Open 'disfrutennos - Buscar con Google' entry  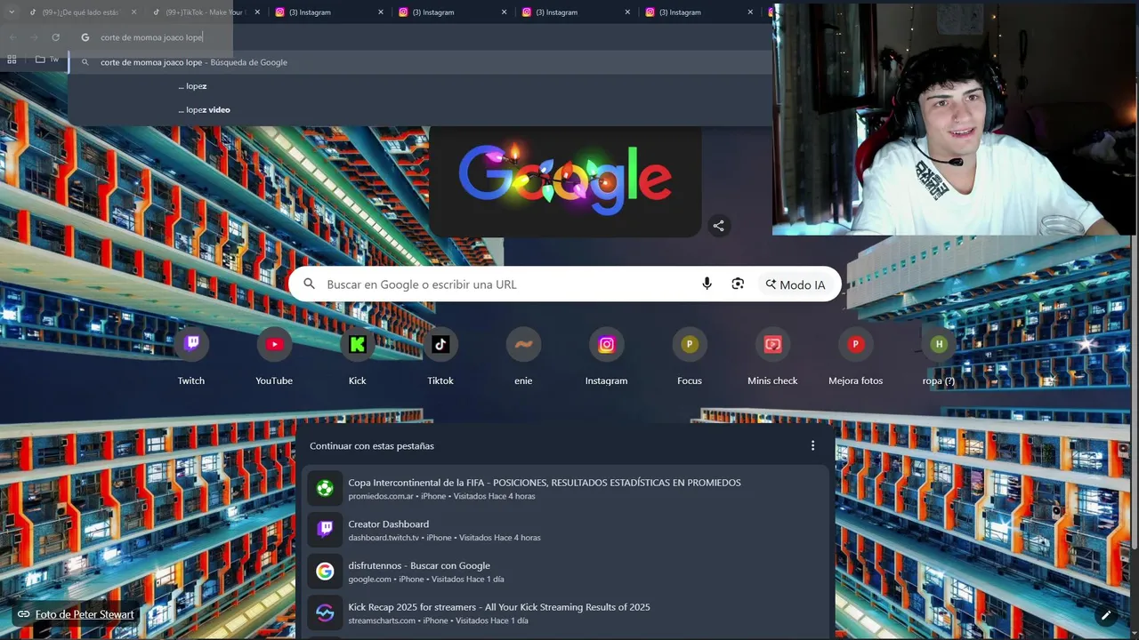click(565, 572)
